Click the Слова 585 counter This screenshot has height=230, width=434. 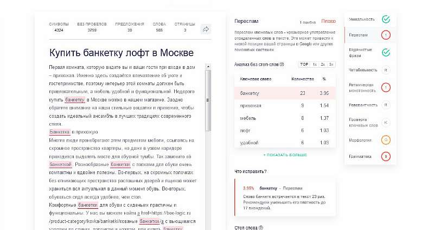159,27
